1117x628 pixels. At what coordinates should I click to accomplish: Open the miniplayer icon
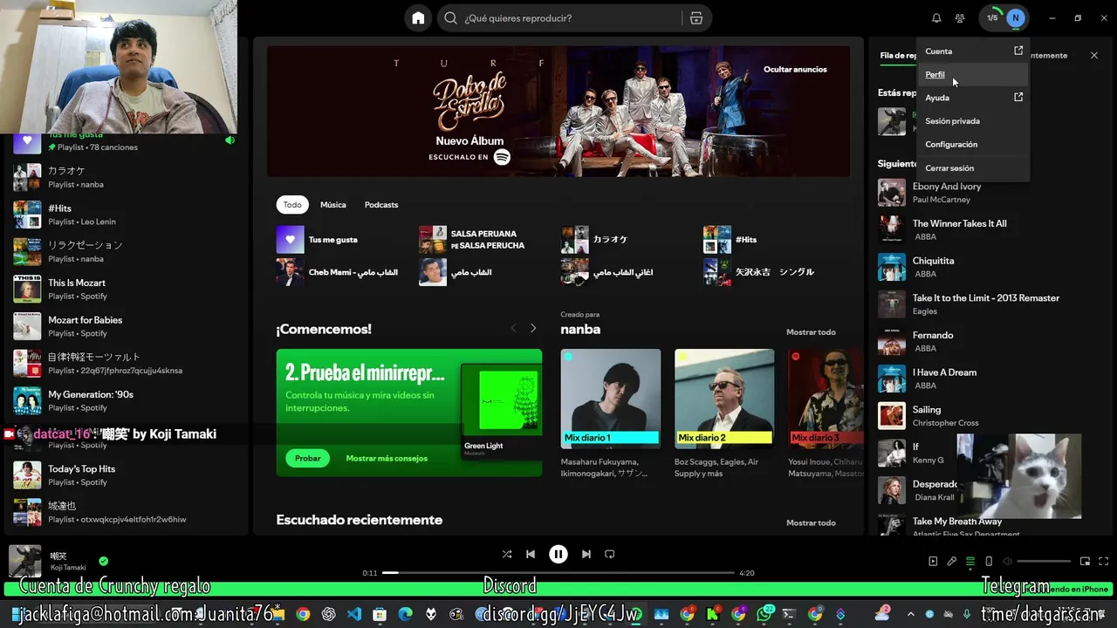pos(1085,562)
